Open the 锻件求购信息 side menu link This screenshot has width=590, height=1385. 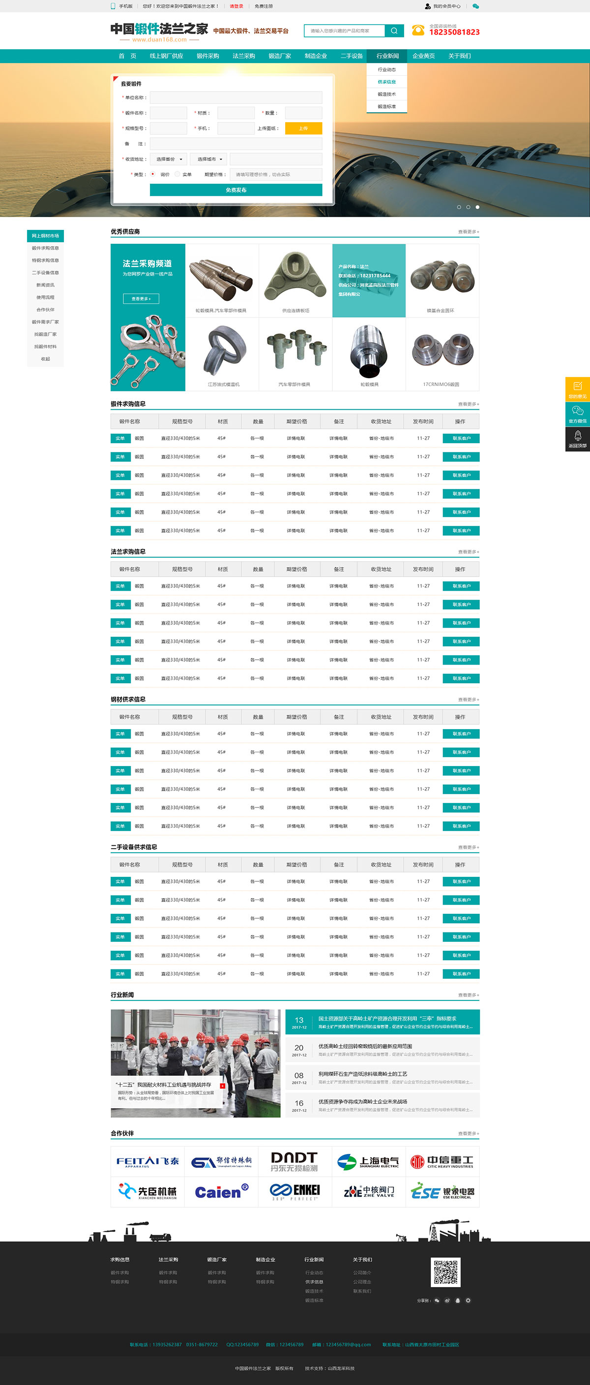pos(46,248)
